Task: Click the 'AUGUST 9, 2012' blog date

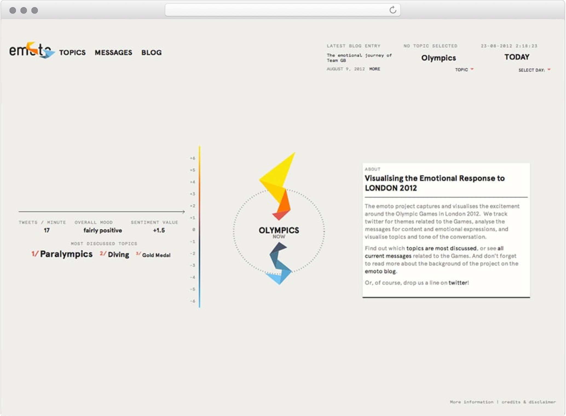Action: [346, 69]
